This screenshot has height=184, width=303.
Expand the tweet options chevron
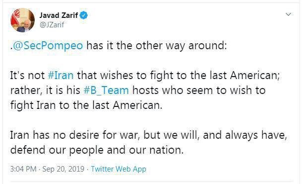(x=288, y=14)
